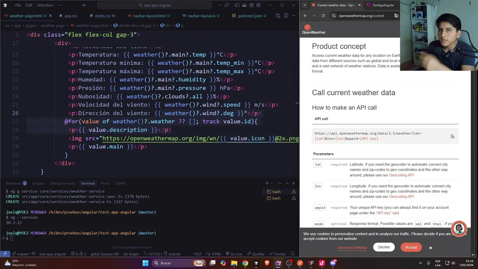Dismiss the cookie banner with the X
The width and height of the screenshot is (478, 269).
coord(430,248)
